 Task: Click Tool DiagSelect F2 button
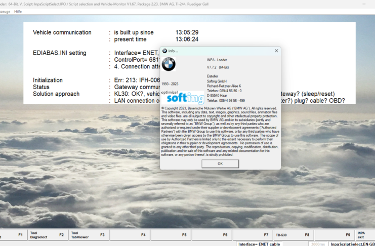click(x=48, y=235)
